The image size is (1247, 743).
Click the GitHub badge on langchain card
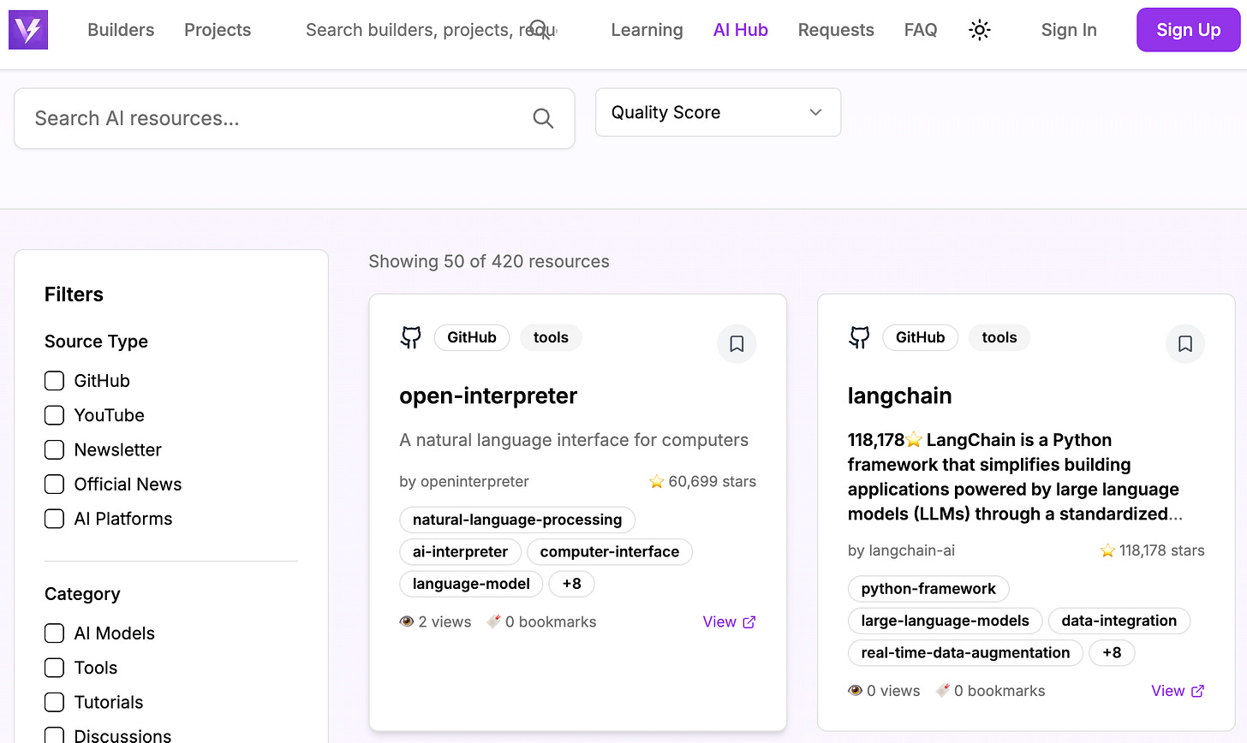(x=921, y=337)
